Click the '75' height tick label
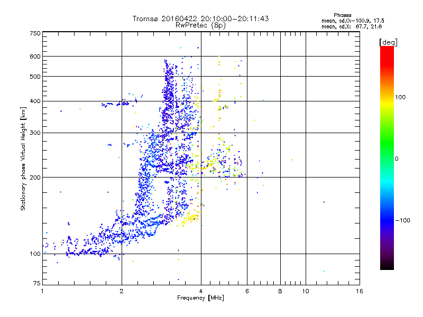The height and width of the screenshot is (317, 423). 37,283
